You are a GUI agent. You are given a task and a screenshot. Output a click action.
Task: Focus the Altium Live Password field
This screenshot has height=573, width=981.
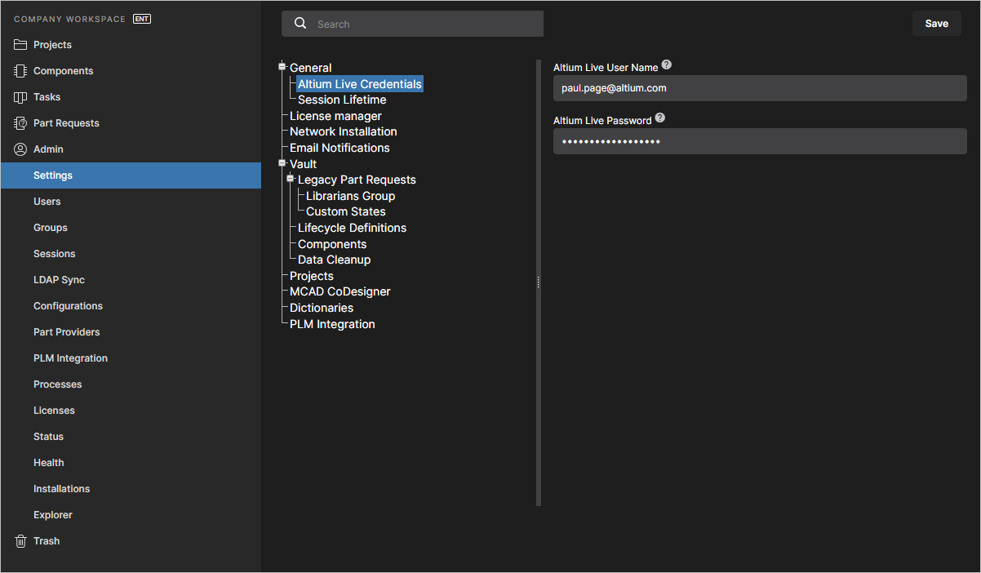coord(760,141)
